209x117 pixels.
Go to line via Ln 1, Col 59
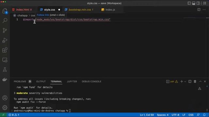147,115
